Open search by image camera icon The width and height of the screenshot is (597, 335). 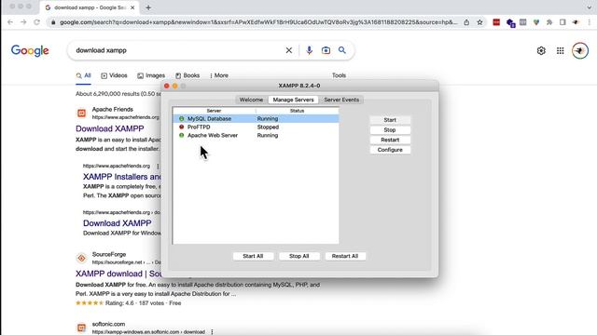pyautogui.click(x=326, y=50)
